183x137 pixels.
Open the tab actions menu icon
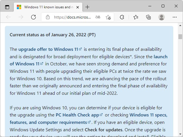click(x=7, y=7)
